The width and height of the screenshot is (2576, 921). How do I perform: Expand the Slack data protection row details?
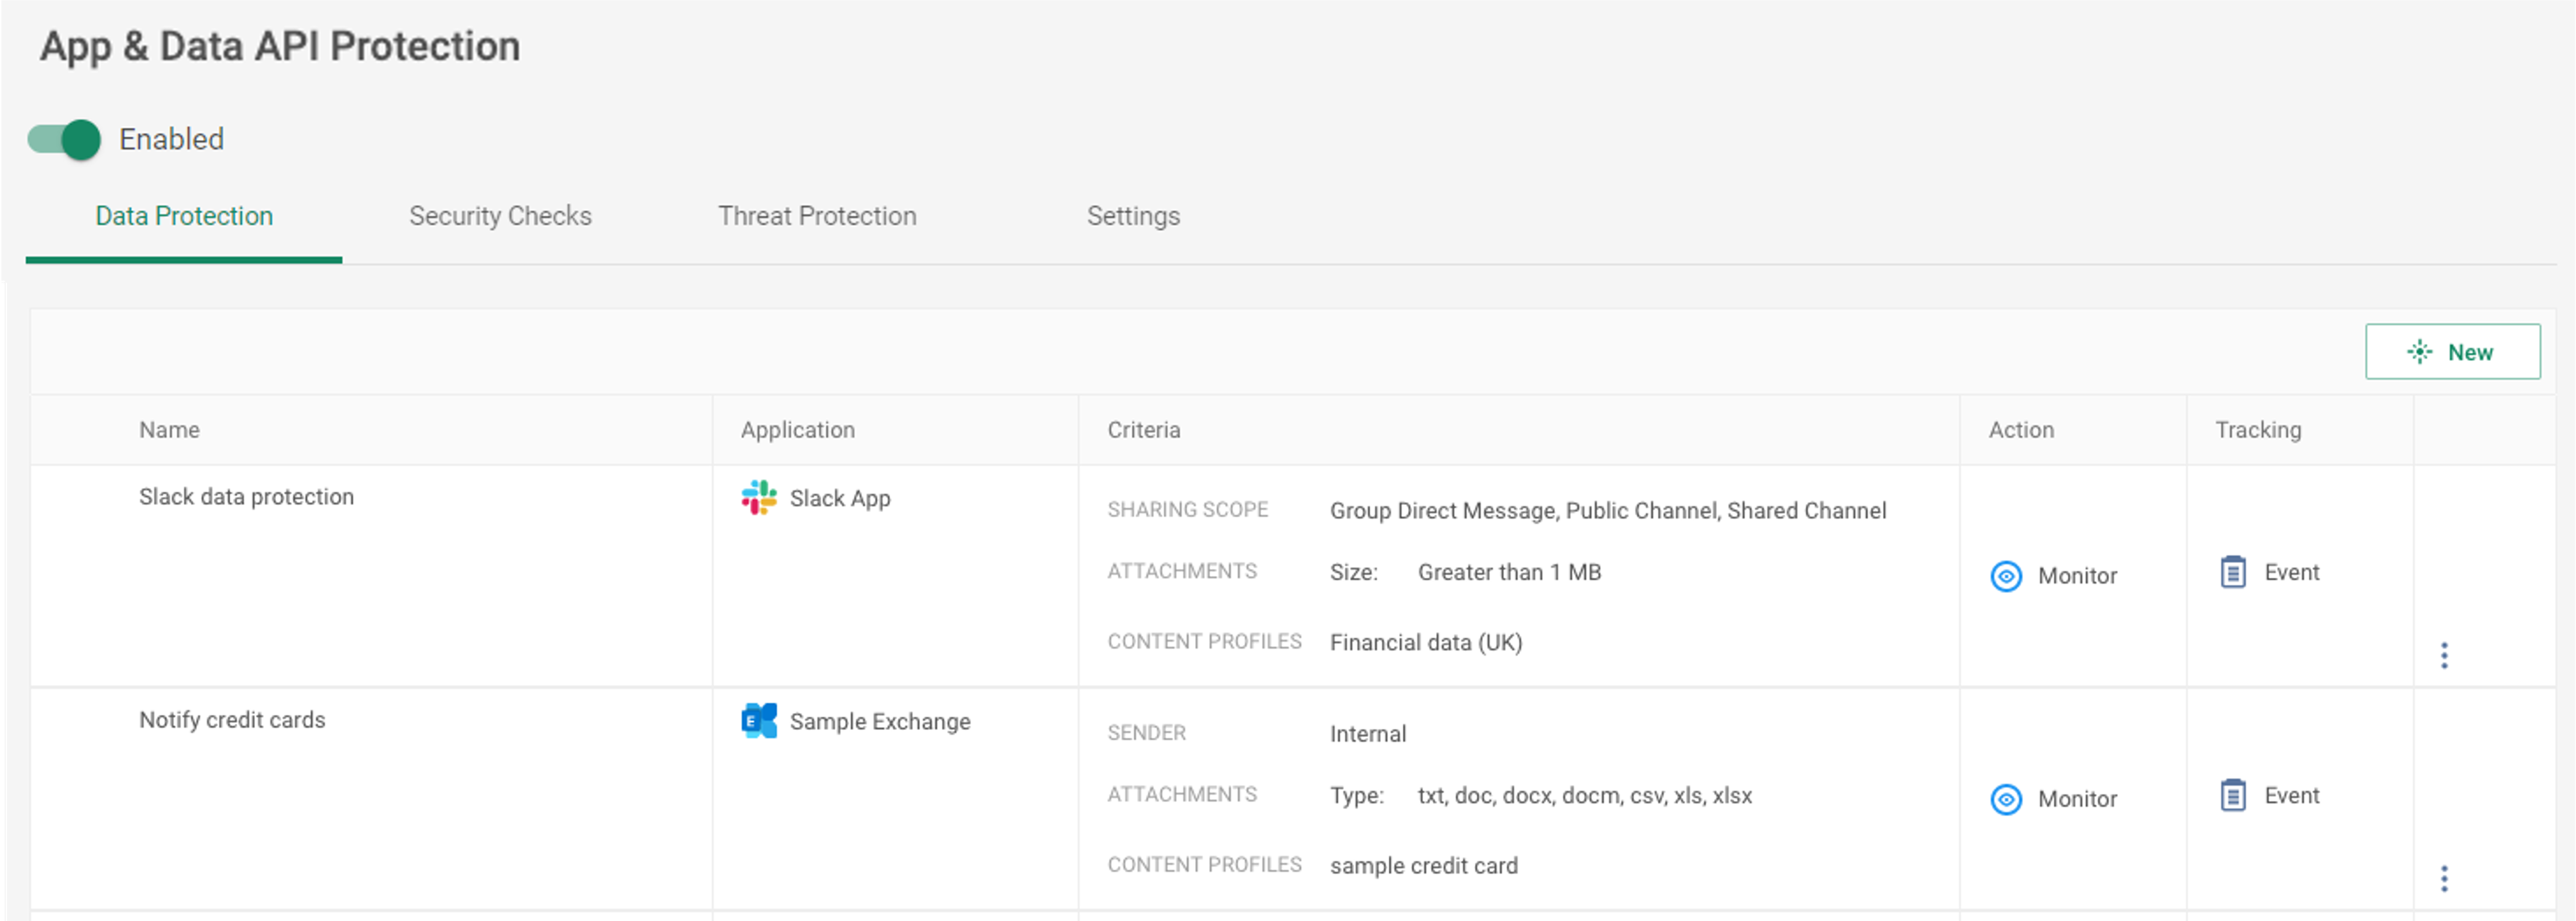[x=246, y=497]
